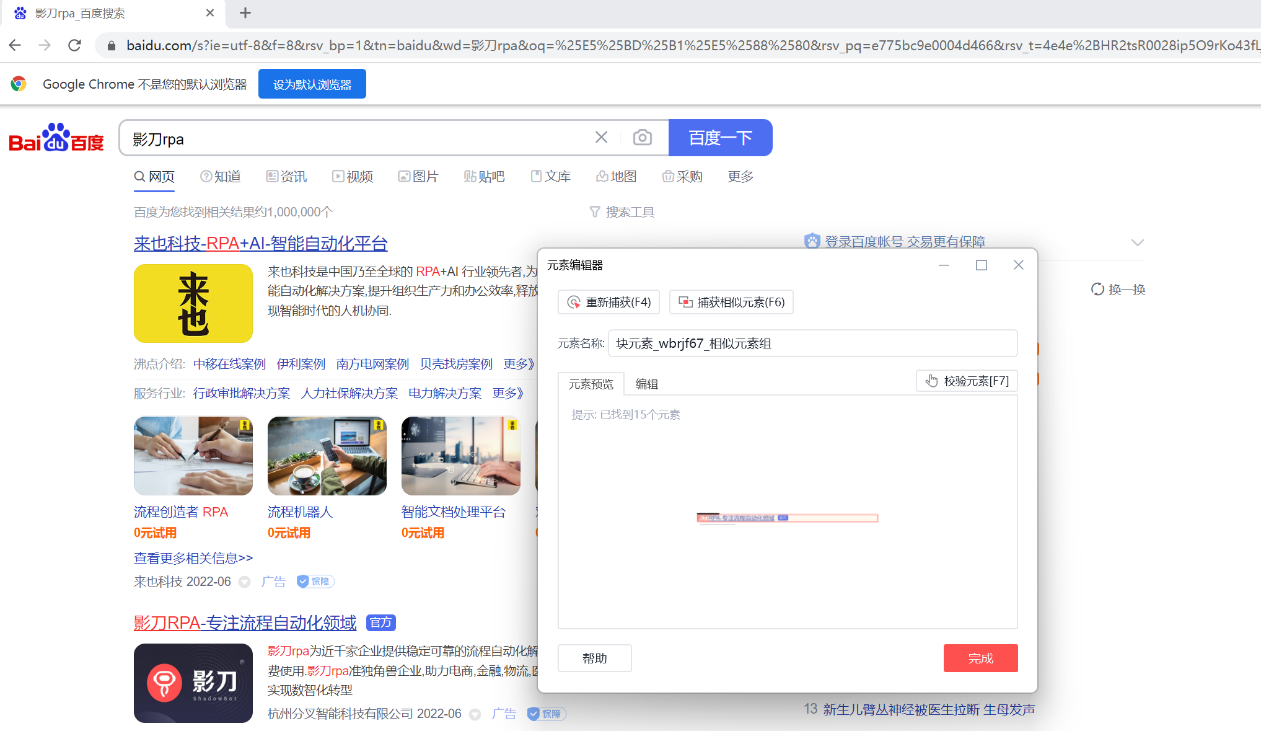Switch to the 知道 tab

point(221,177)
